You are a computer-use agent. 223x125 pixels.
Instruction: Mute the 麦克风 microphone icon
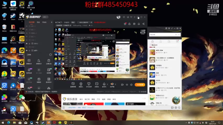[x=104, y=84]
